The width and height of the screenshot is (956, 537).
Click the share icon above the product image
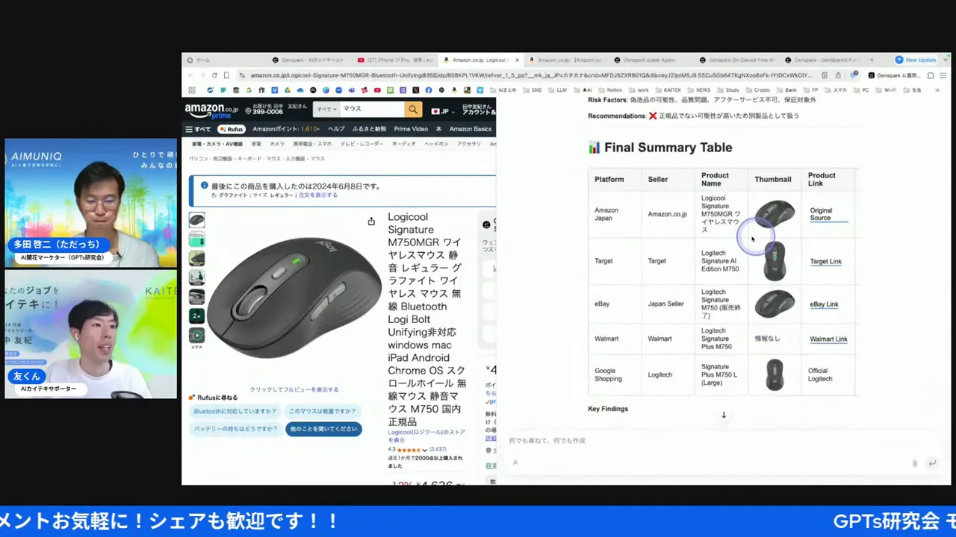pyautogui.click(x=371, y=222)
